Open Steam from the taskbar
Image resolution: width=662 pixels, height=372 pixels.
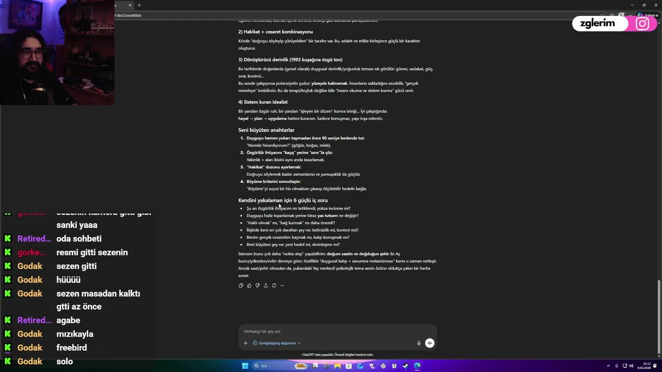[405, 366]
